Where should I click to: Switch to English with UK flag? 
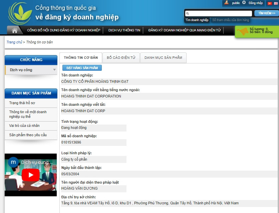coord(276,3)
